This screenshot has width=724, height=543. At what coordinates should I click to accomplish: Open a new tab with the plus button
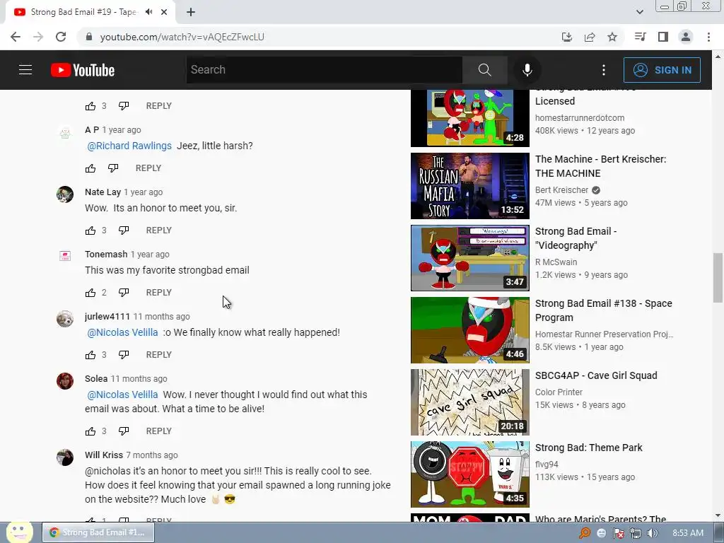coord(191,13)
